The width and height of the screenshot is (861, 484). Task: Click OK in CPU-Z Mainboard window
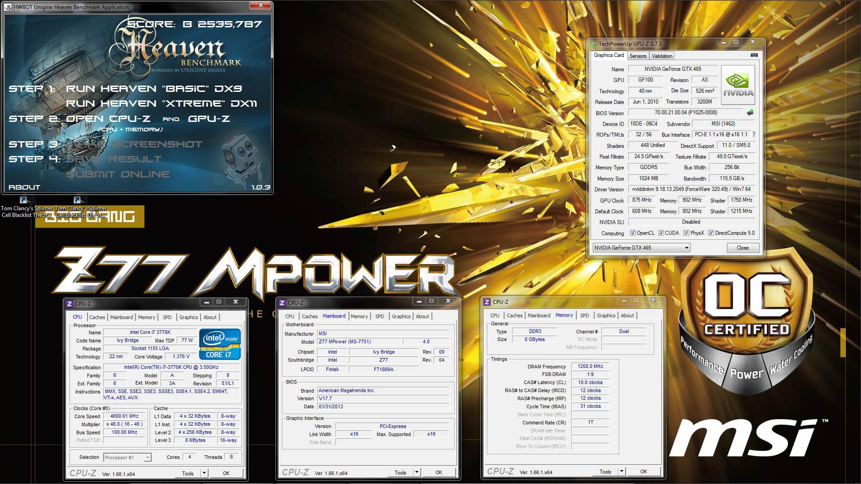point(439,472)
